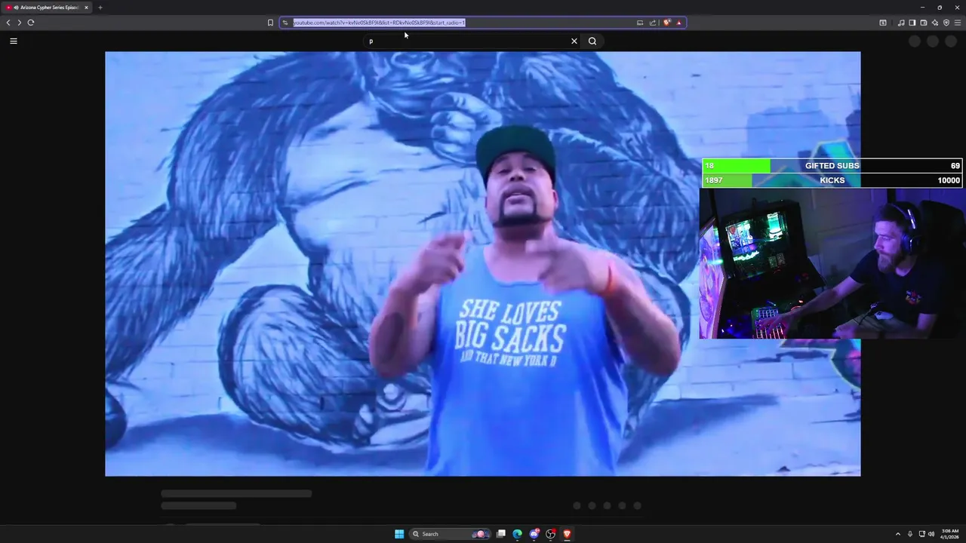Launch Microsoft Edge from taskbar

pyautogui.click(x=517, y=534)
